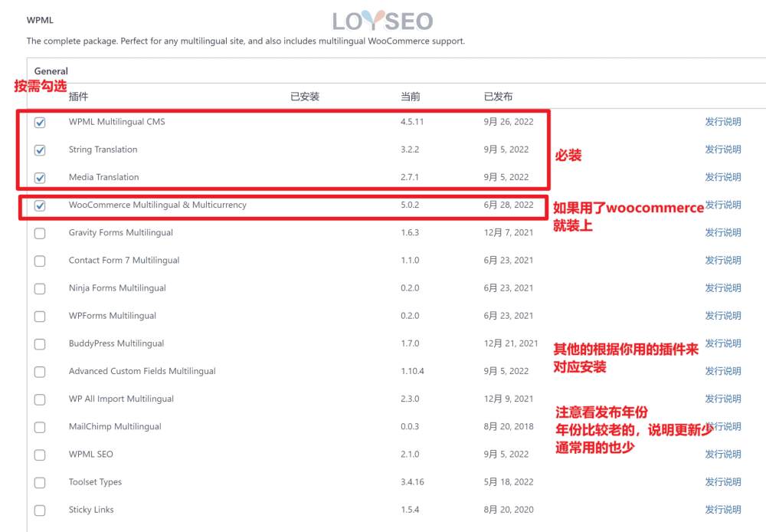Check the Toolset Types checkbox
Screen dimensions: 766x532
[40, 483]
